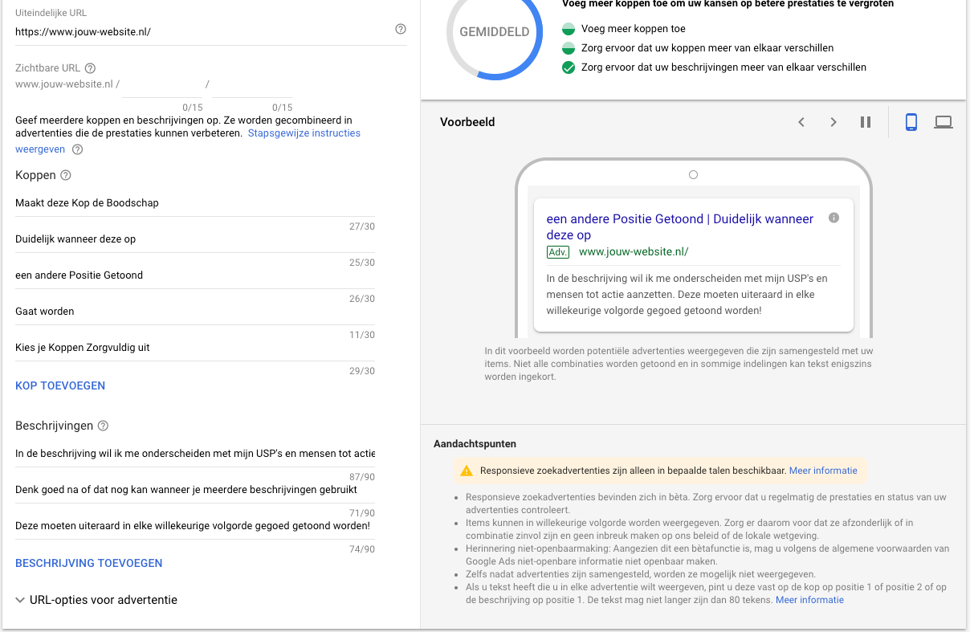Click status icon for 'koppen meer verschillen'
The width and height of the screenshot is (970, 632).
click(569, 48)
